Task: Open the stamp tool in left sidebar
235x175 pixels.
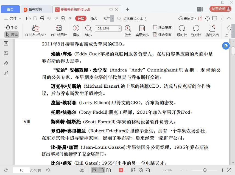Action: click(x=6, y=63)
